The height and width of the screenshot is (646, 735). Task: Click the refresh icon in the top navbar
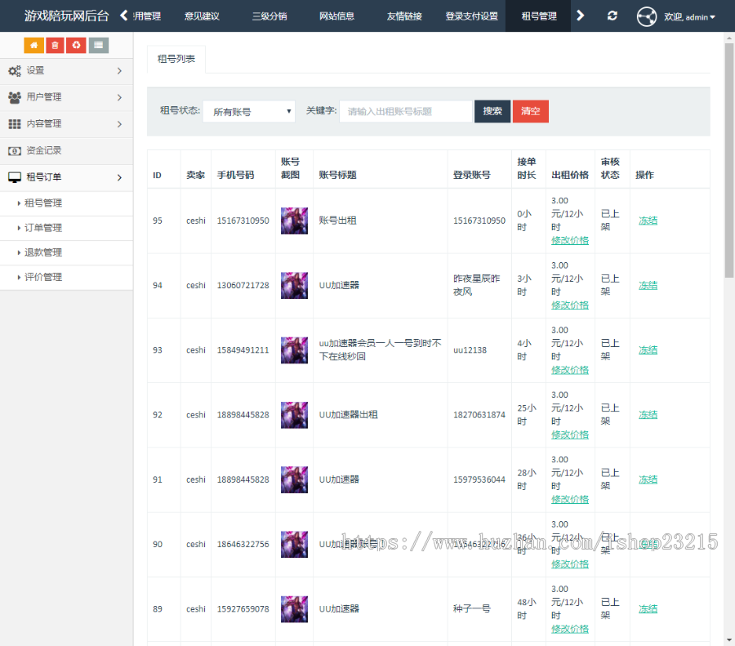tap(612, 16)
